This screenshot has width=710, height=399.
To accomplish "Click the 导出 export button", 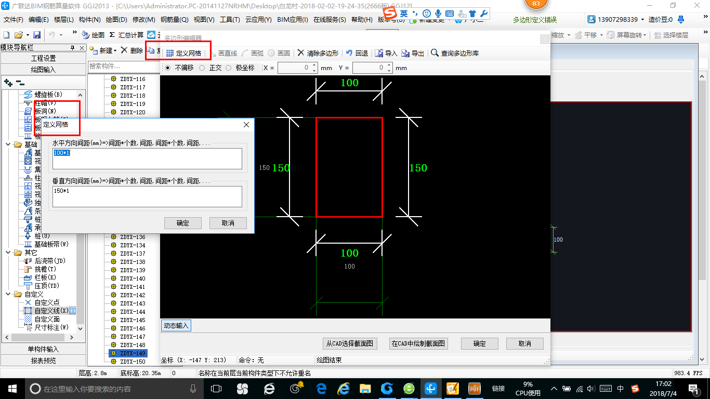I will pos(413,53).
